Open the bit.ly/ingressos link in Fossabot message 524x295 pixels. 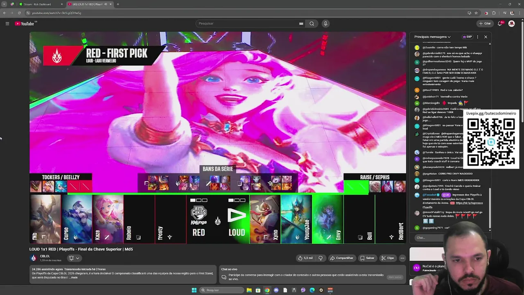(x=469, y=203)
